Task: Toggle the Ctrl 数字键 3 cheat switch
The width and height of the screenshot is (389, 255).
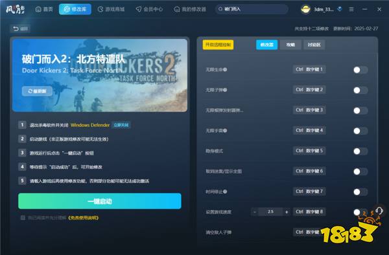Action: [x=360, y=111]
